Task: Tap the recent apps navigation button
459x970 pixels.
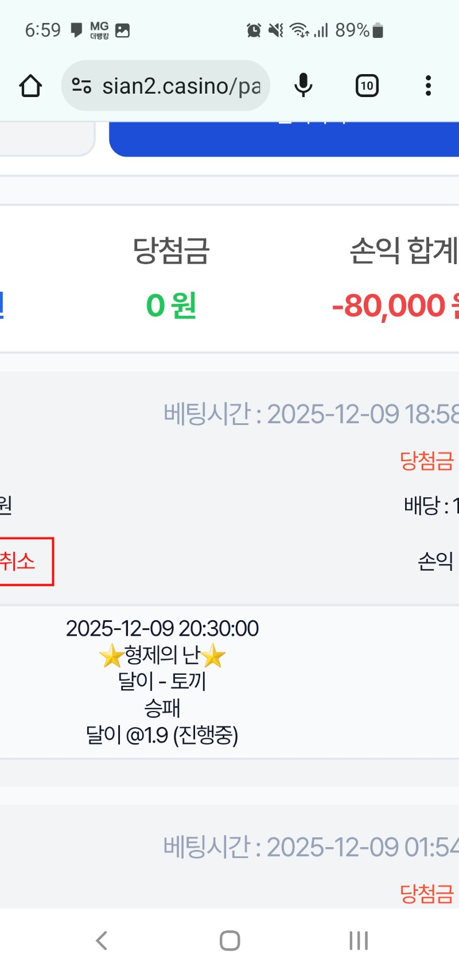Action: (x=357, y=940)
